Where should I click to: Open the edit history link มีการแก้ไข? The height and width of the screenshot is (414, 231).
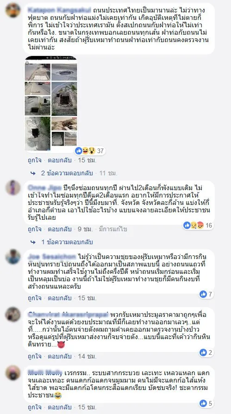coord(113,229)
